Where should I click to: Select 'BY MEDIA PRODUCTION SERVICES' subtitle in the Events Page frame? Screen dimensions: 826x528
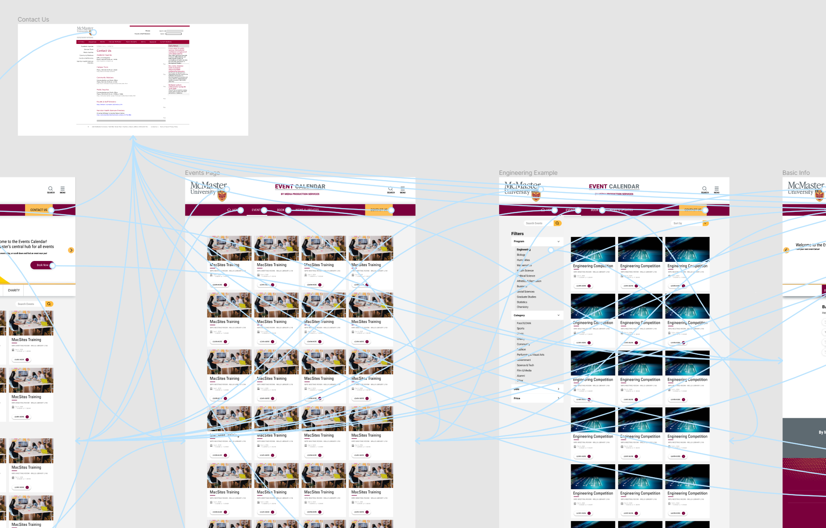[300, 194]
